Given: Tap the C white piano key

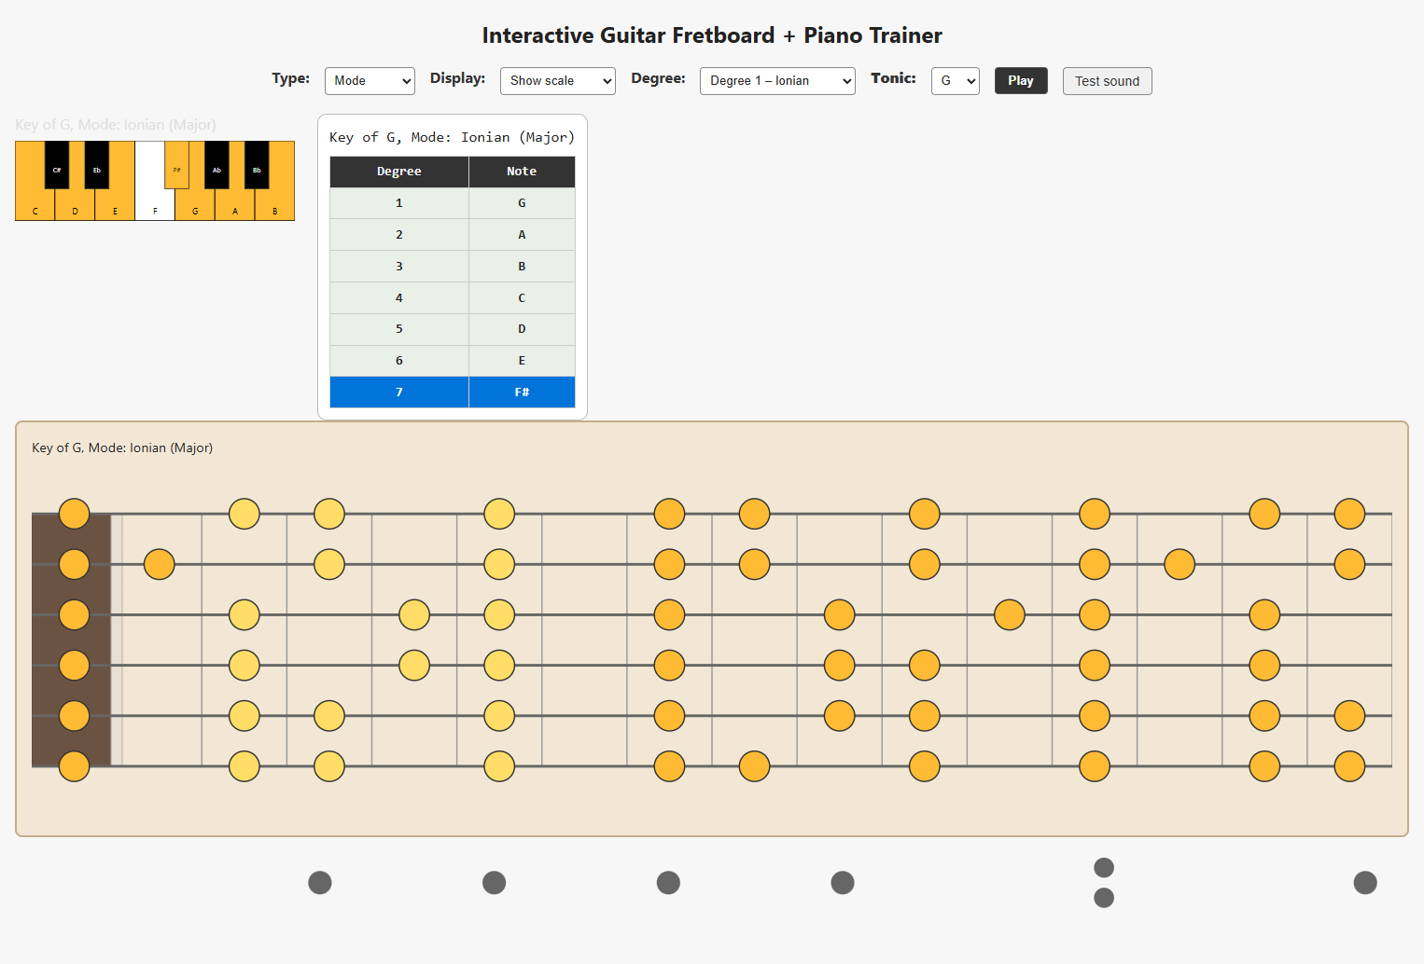Looking at the screenshot, I should click(35, 205).
